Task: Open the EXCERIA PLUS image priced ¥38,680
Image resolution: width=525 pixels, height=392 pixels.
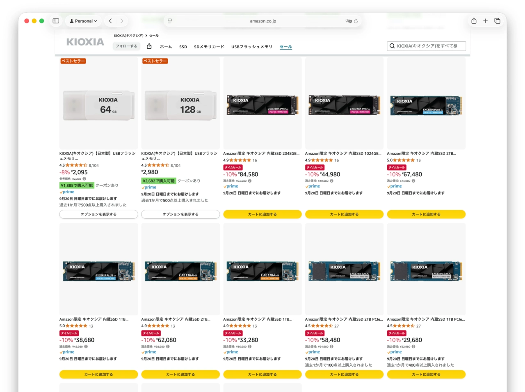Action: [x=98, y=271]
